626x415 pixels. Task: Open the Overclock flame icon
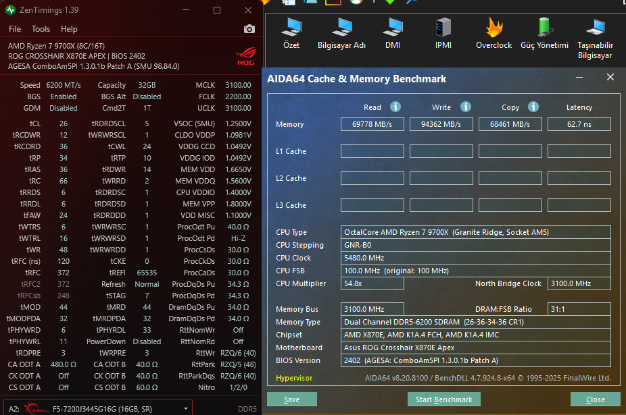(494, 28)
